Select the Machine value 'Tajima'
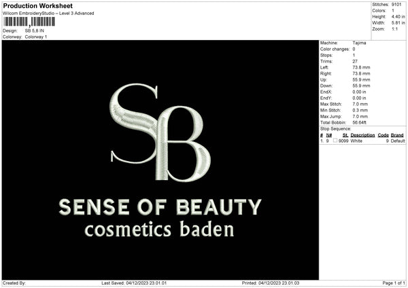Screen dimensions: 408x288 [x=359, y=43]
